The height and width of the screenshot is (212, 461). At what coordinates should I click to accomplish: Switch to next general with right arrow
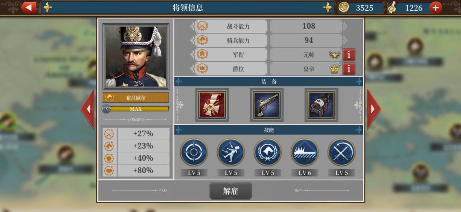click(373, 109)
